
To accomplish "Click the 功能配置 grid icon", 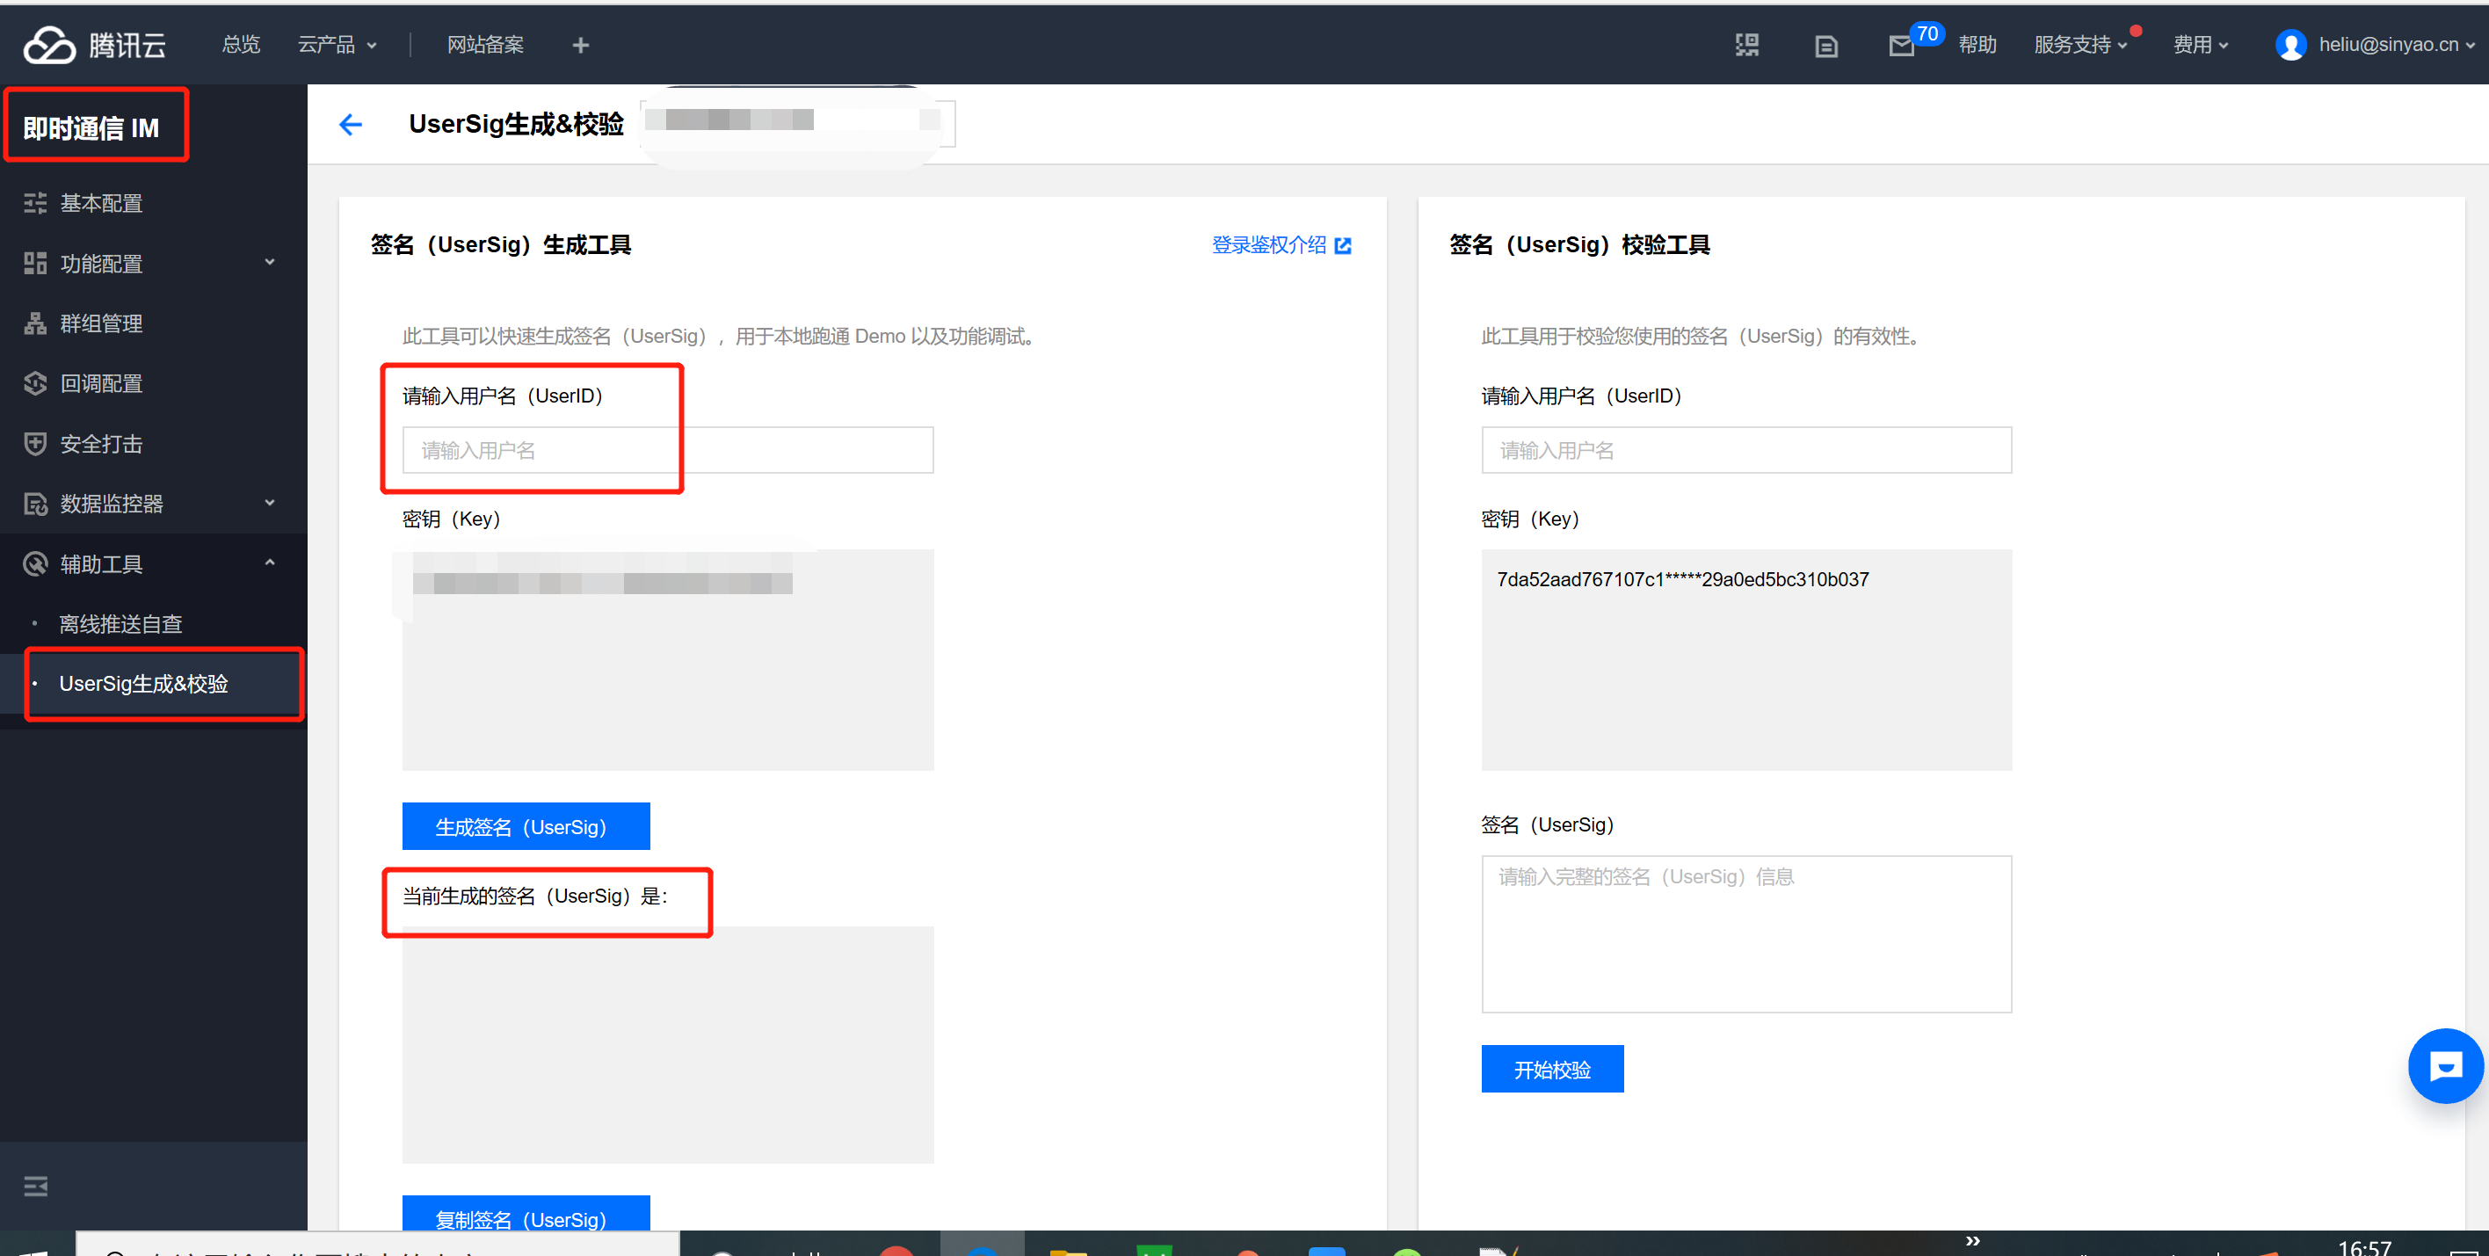I will (x=36, y=263).
